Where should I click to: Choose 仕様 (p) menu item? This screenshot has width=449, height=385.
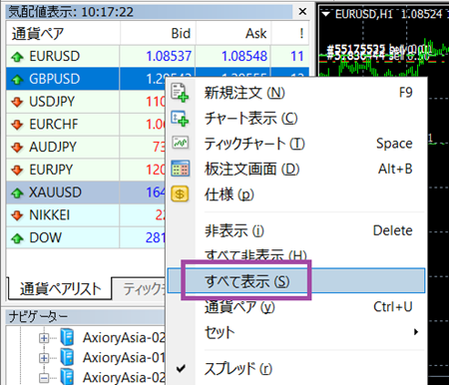click(x=296, y=194)
